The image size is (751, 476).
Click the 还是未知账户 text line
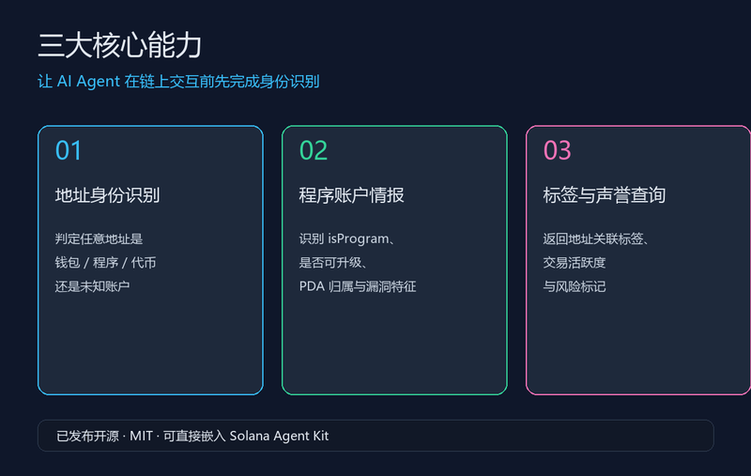click(x=92, y=286)
